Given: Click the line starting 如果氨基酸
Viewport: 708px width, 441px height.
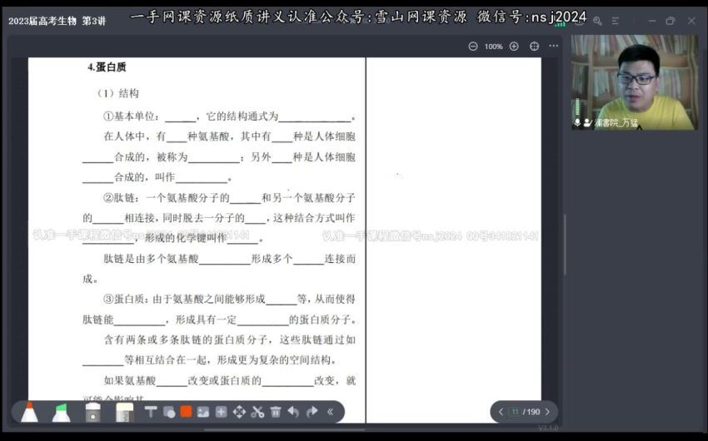Looking at the screenshot, I should point(229,380).
